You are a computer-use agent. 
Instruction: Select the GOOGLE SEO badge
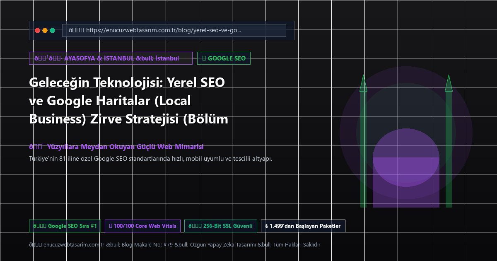[x=224, y=58]
